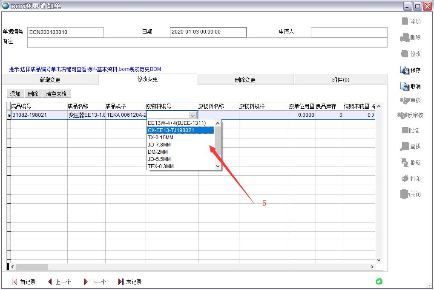Click the 申请人 applicant input field
434x290 pixels.
coord(349,32)
